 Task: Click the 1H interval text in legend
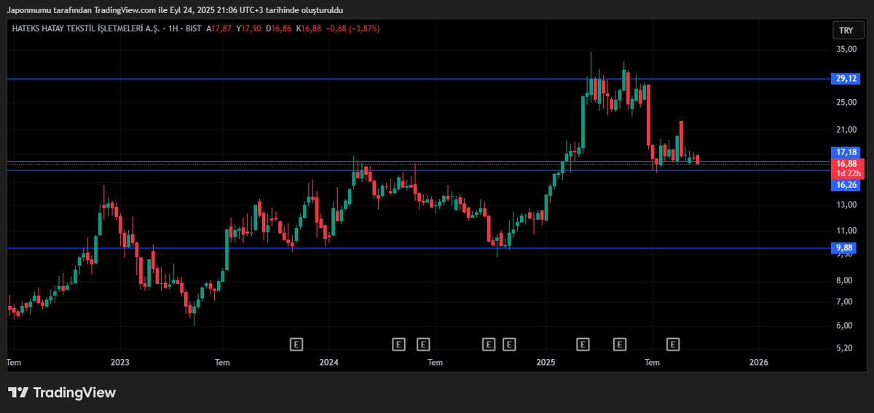[x=172, y=29]
